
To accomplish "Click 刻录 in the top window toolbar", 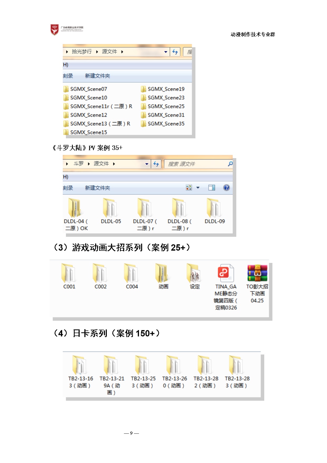I will pos(68,76).
